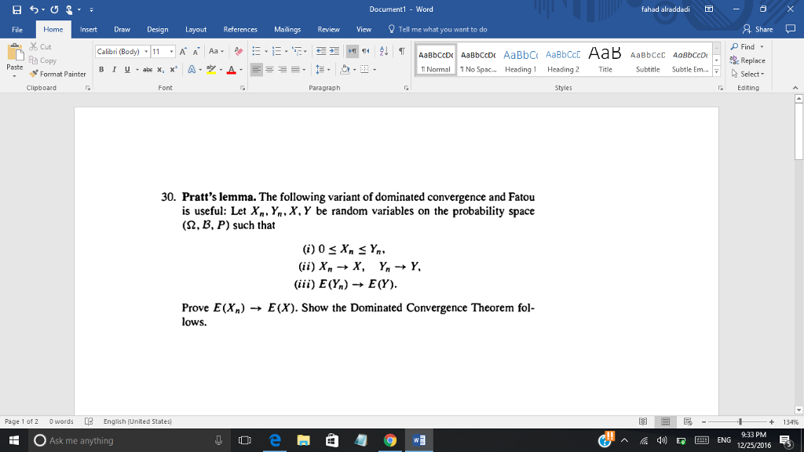Toggle strikethrough formatting
The image size is (804, 452).
tap(147, 69)
